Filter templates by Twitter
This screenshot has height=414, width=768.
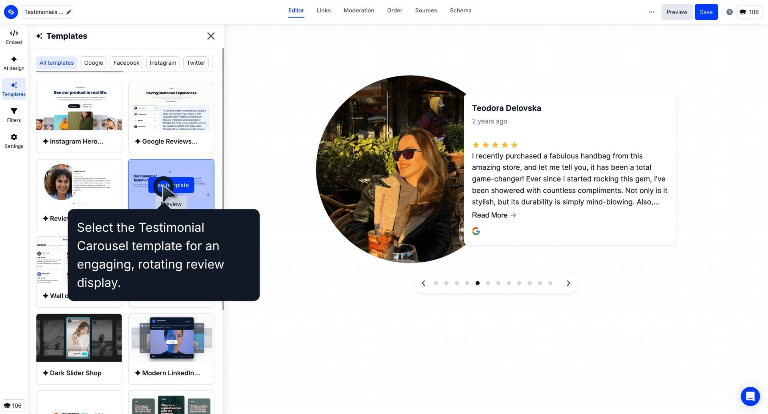pos(196,63)
